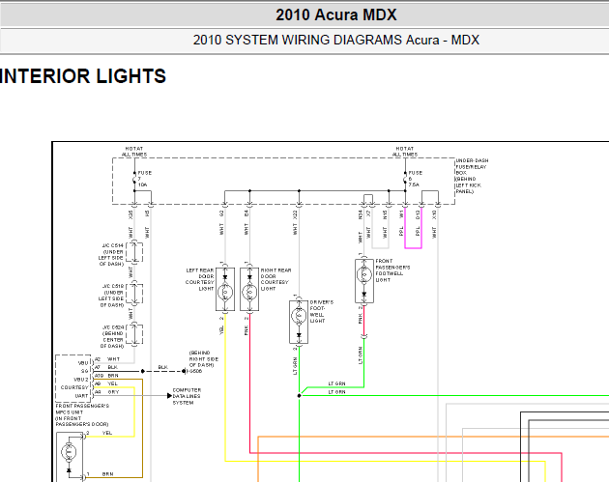Viewport: 609px width, 482px height.
Task: Click the 'FRONT PASSENGER'S FOOTWELL LIGHT' label
Action: 392,270
